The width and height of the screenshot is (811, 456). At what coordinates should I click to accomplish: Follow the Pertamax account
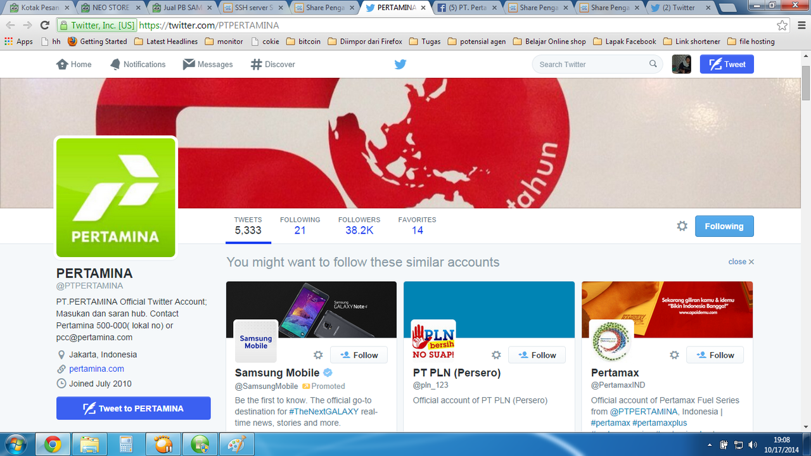(x=715, y=355)
